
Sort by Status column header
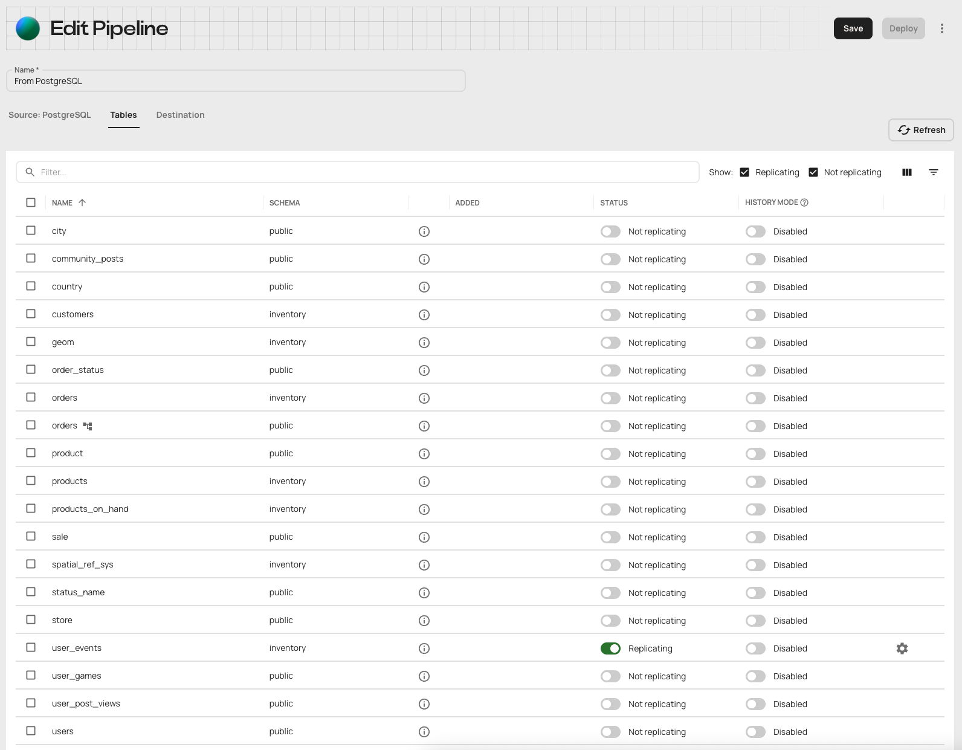click(x=614, y=203)
